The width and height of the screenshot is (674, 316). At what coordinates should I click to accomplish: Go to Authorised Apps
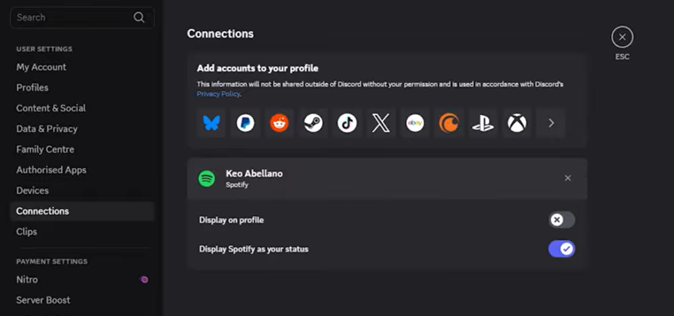[x=82, y=169]
